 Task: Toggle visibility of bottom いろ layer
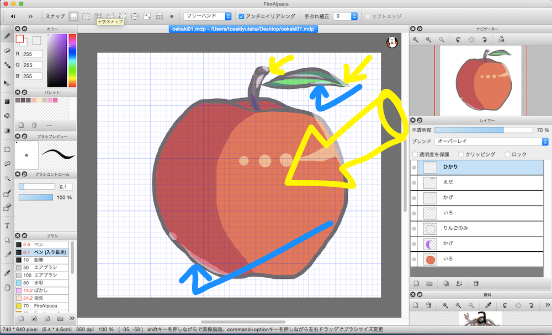click(414, 259)
